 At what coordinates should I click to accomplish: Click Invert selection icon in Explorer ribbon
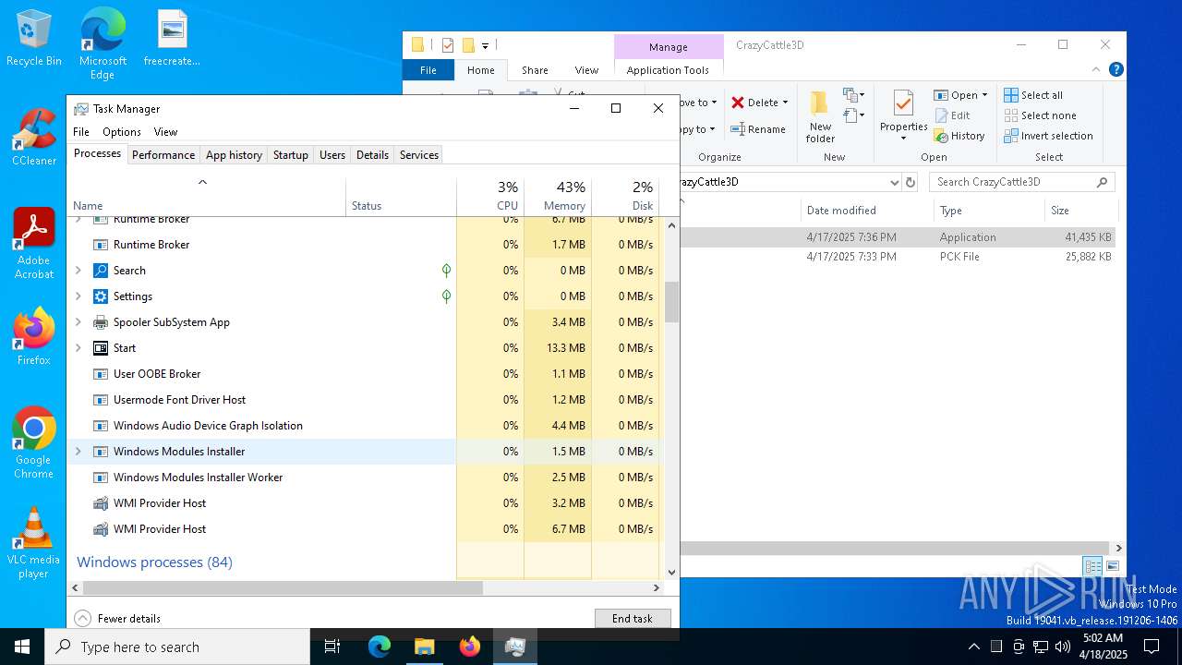(x=1011, y=136)
